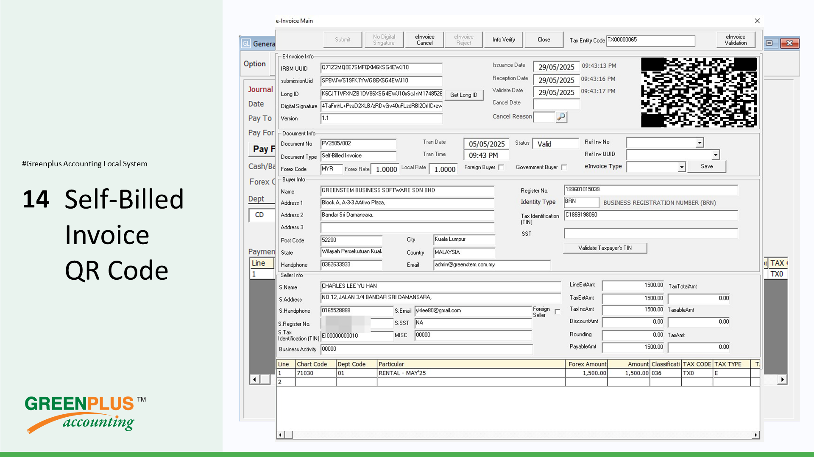Tick the Government Buyer checkbox
The width and height of the screenshot is (814, 457).
(x=564, y=168)
